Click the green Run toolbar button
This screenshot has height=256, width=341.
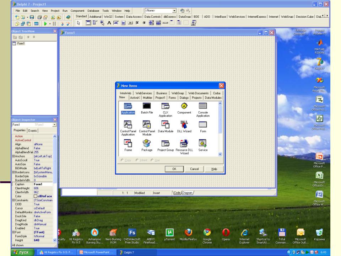pyautogui.click(x=45, y=23)
